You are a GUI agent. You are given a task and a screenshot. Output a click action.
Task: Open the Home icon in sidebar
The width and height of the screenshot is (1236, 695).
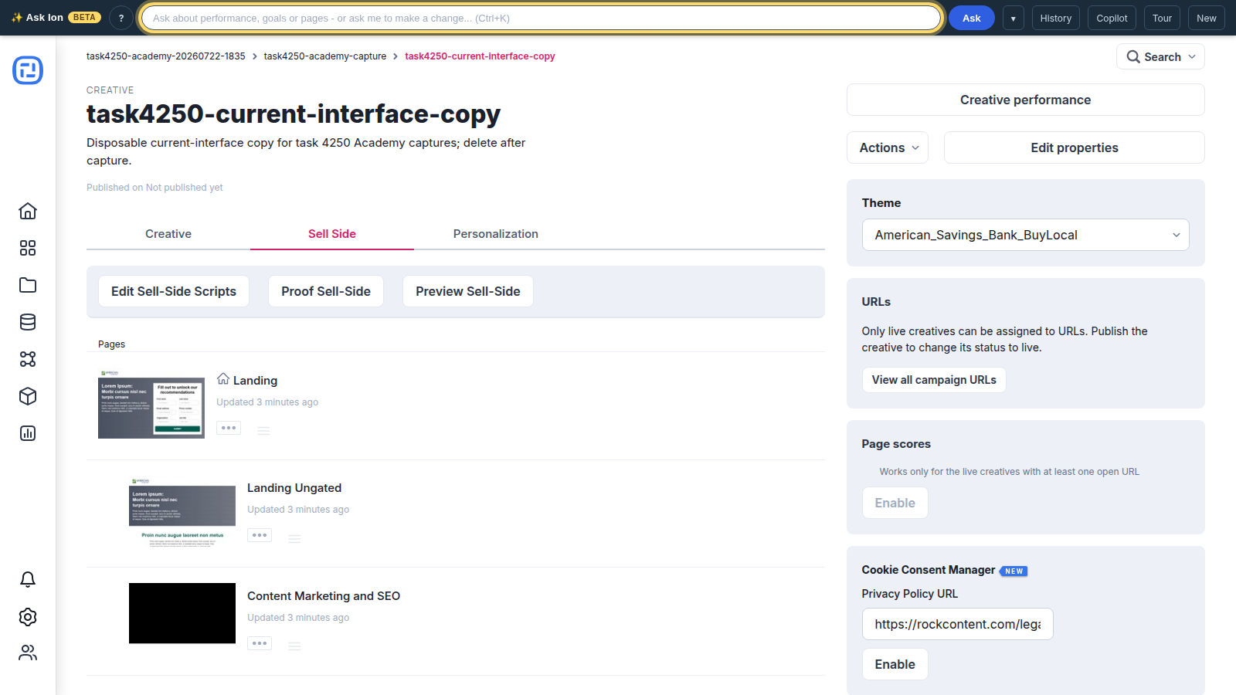tap(28, 211)
